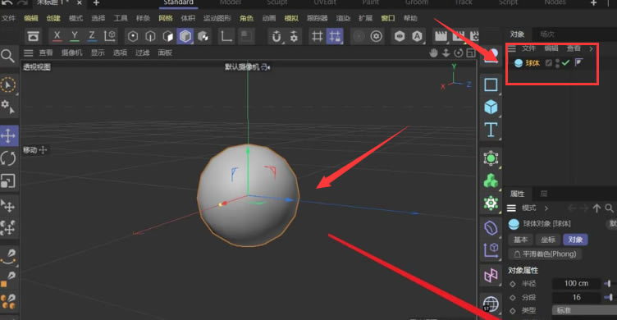Viewport: 617px width, 320px height.
Task: Select the live selection tool icon
Action: (8, 85)
